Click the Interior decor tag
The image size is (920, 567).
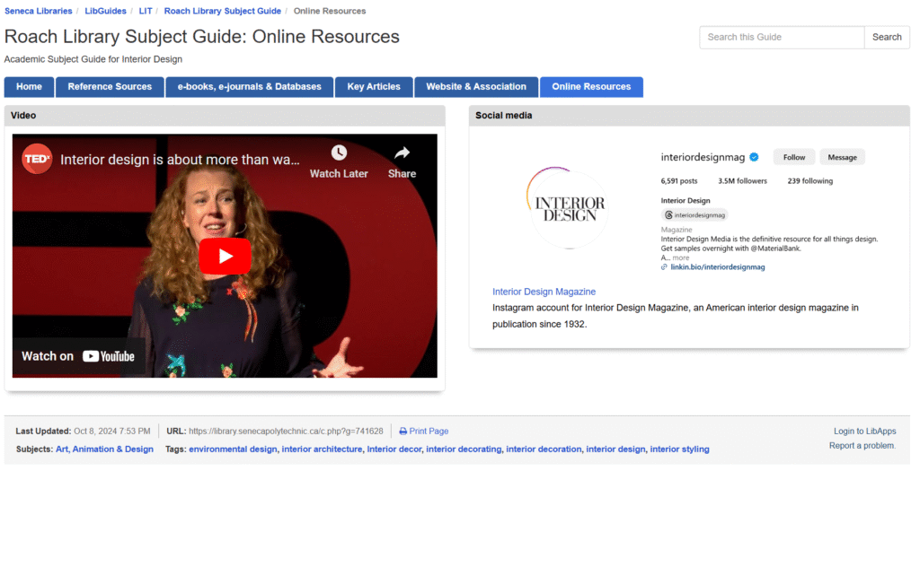click(x=394, y=449)
